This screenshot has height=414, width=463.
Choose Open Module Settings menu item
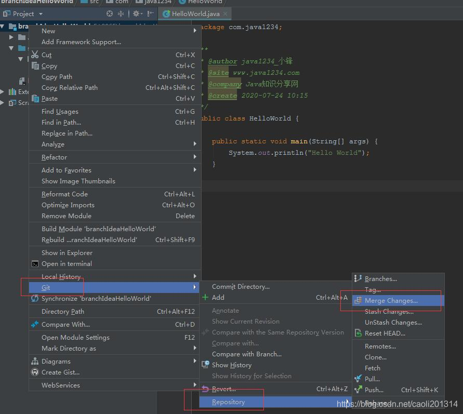point(114,337)
